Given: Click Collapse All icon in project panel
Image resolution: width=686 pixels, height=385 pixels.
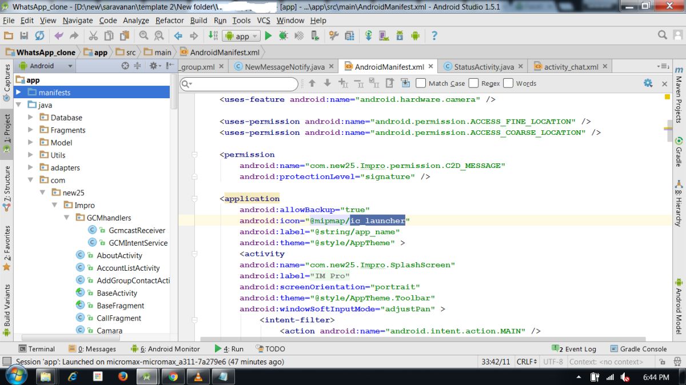Looking at the screenshot, I should (137, 66).
